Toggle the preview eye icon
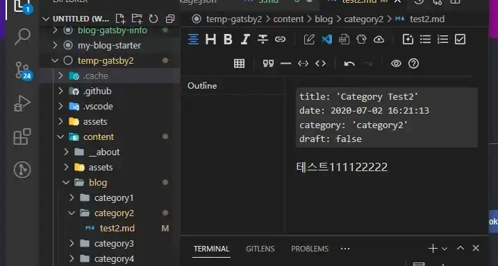The height and width of the screenshot is (266, 498). pyautogui.click(x=396, y=64)
